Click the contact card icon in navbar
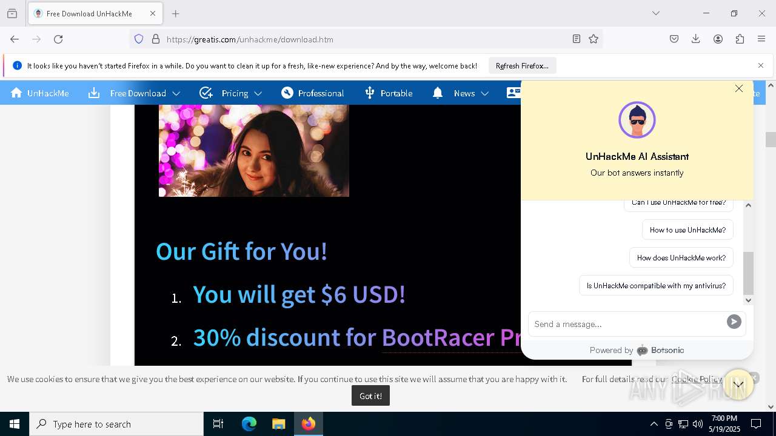 [x=513, y=93]
